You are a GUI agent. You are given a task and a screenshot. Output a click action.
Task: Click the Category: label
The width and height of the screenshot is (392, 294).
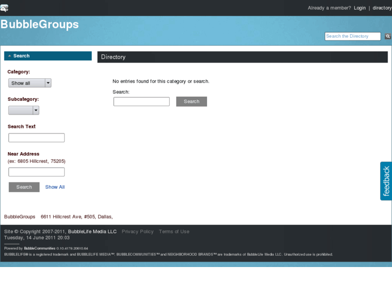(19, 72)
